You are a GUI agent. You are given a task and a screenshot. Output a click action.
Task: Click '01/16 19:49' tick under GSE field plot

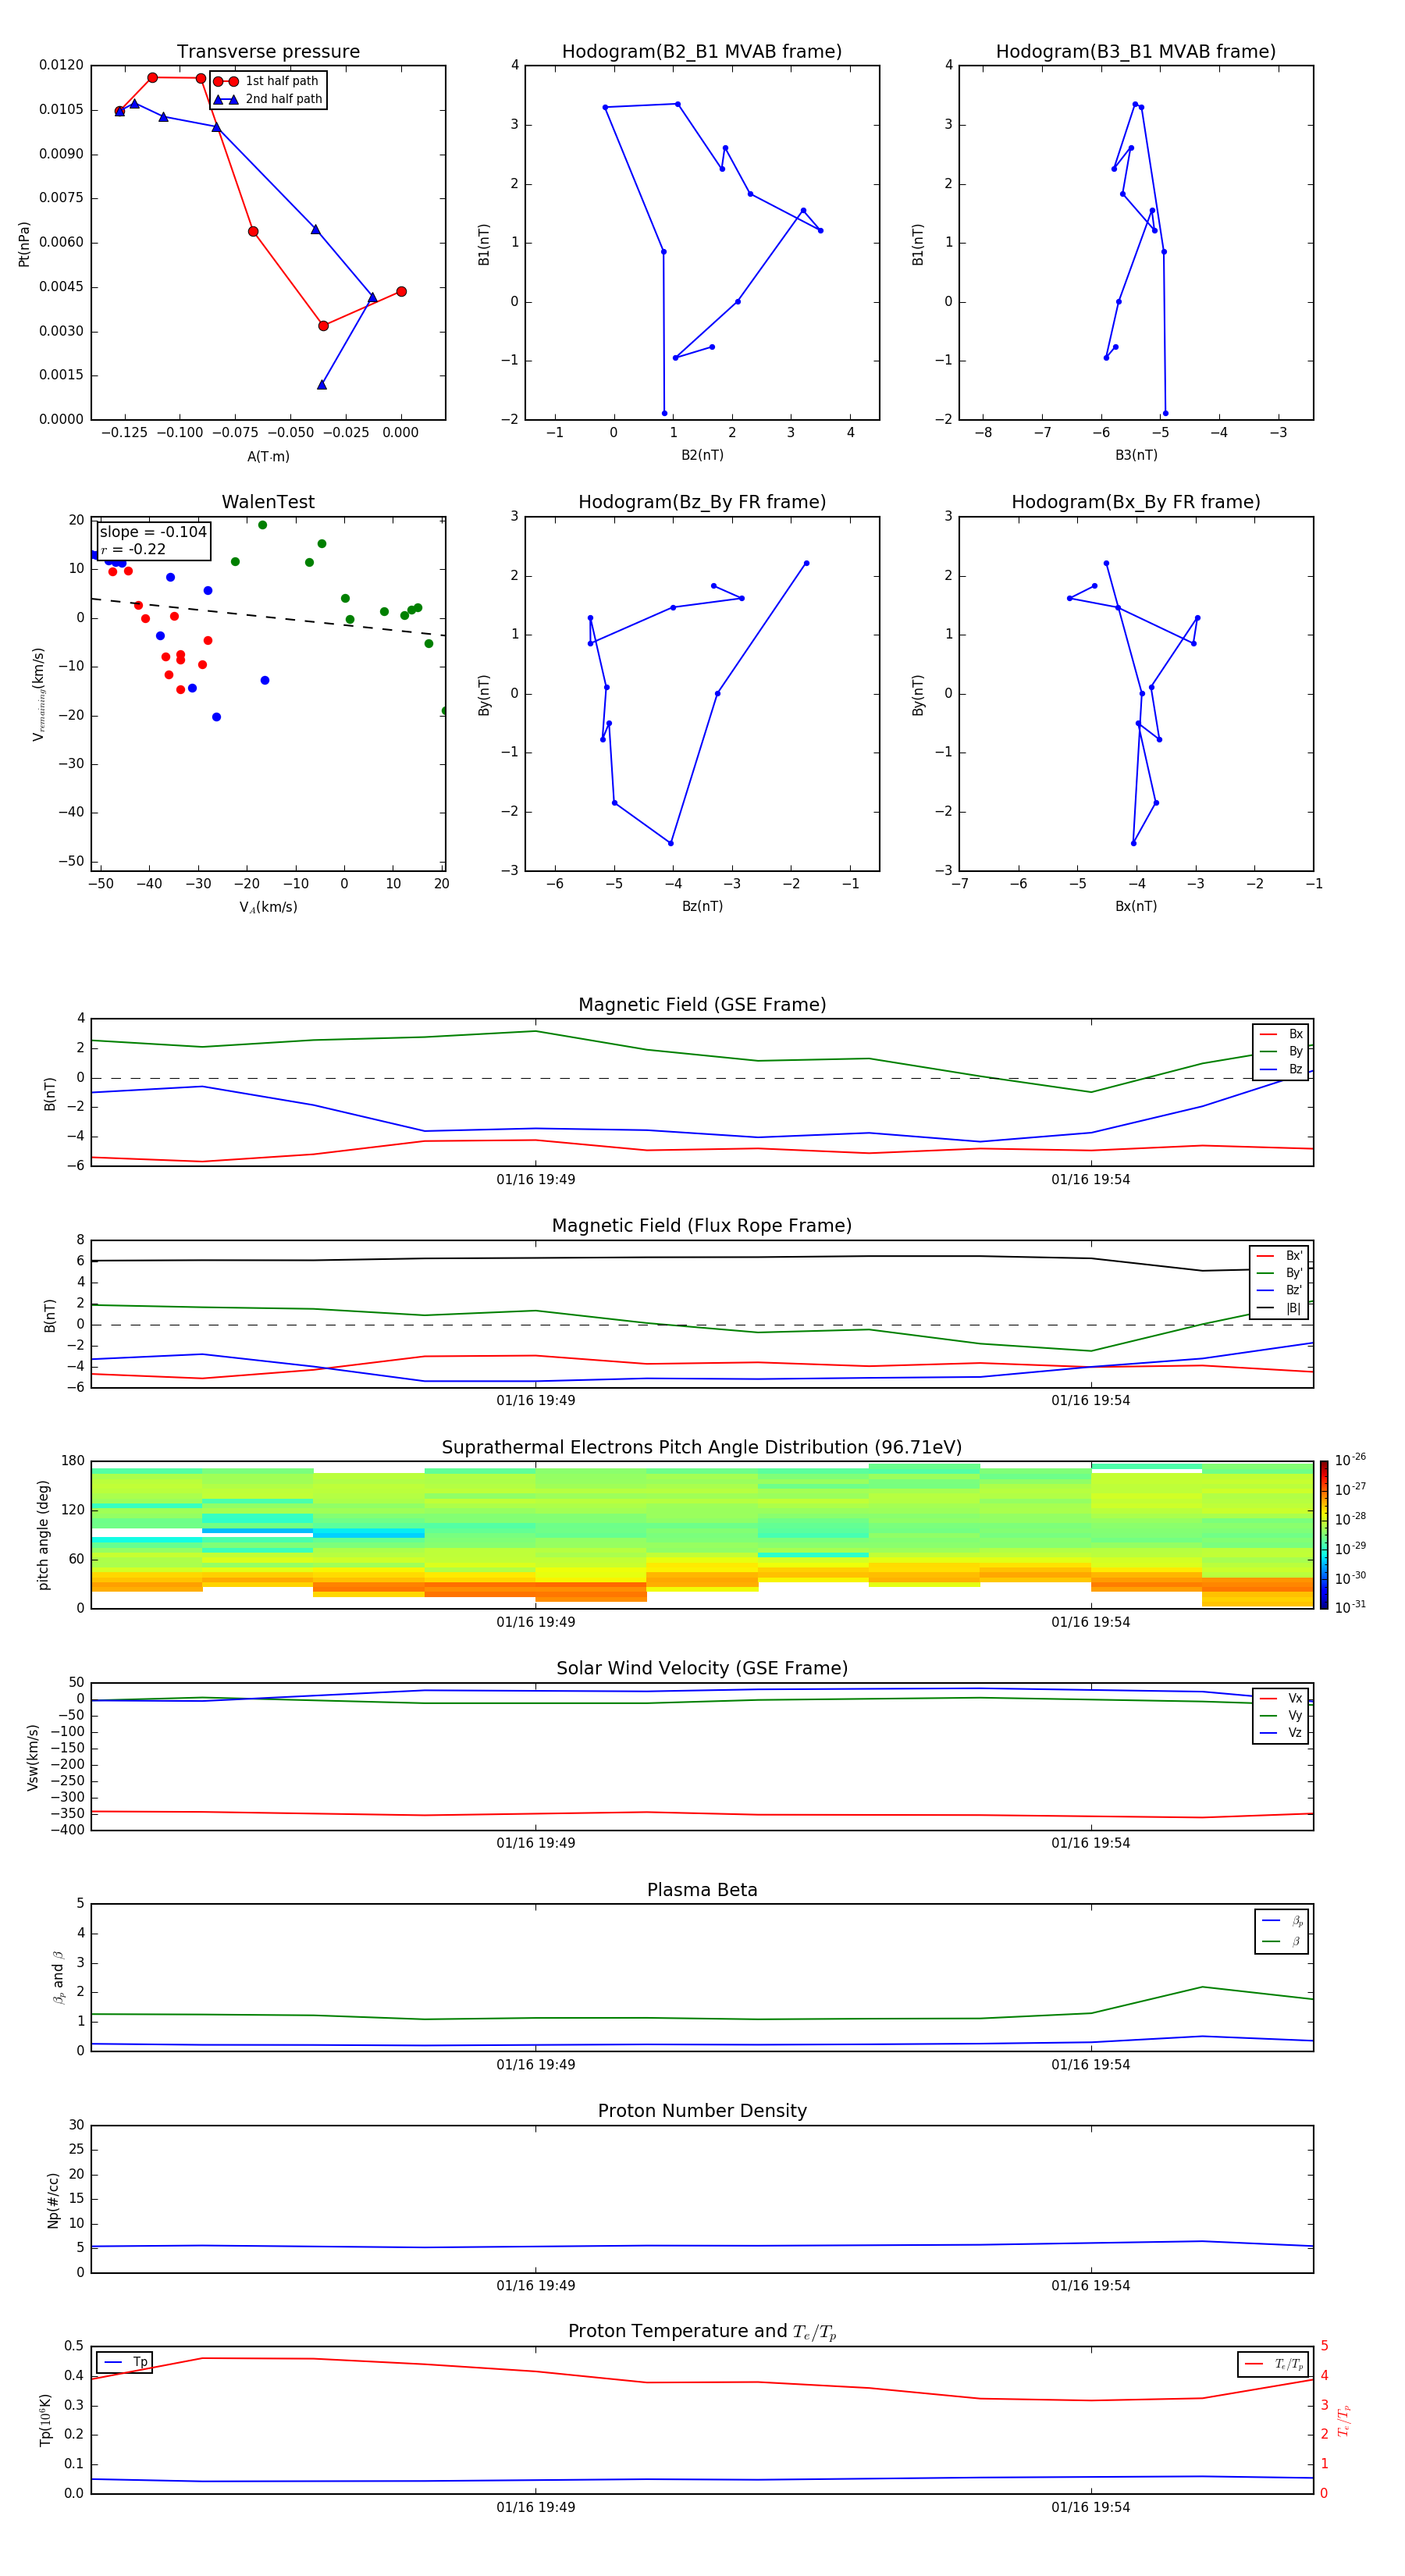pyautogui.click(x=536, y=1180)
